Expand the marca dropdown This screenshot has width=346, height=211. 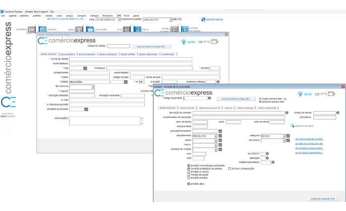216,145
